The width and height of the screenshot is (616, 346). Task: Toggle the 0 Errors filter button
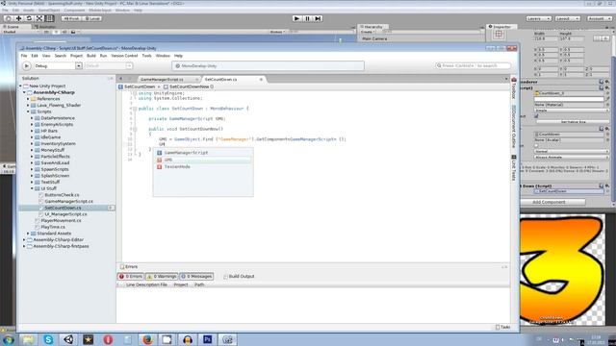[131, 276]
